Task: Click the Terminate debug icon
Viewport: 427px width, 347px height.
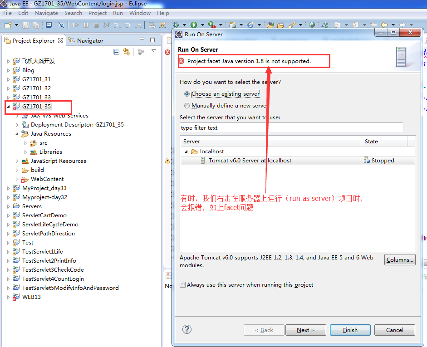Action: click(96, 25)
